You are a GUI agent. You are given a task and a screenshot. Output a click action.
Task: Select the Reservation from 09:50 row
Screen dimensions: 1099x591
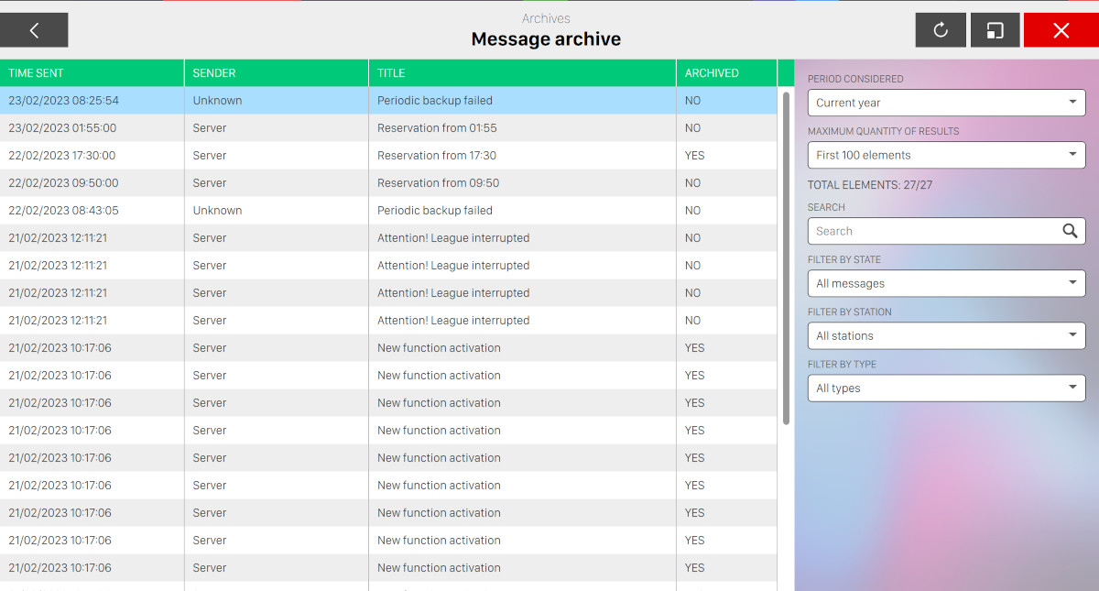pos(438,183)
